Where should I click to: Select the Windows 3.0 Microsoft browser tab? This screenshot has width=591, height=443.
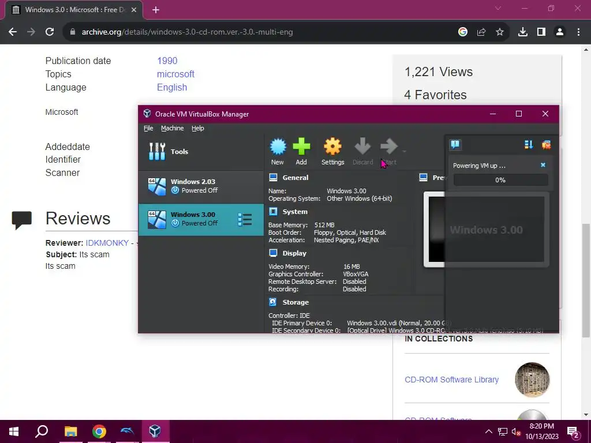coord(73,10)
